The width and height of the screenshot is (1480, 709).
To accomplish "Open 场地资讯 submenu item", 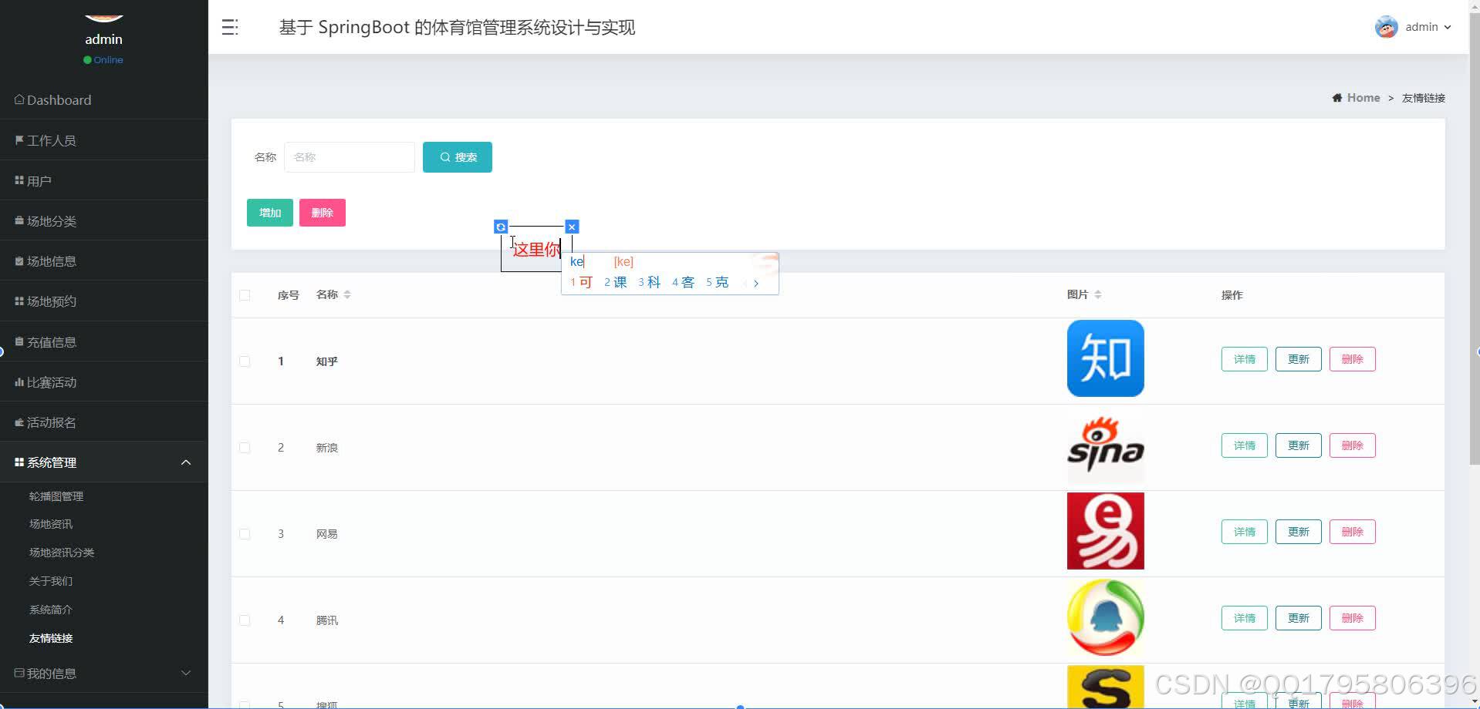I will tap(51, 524).
